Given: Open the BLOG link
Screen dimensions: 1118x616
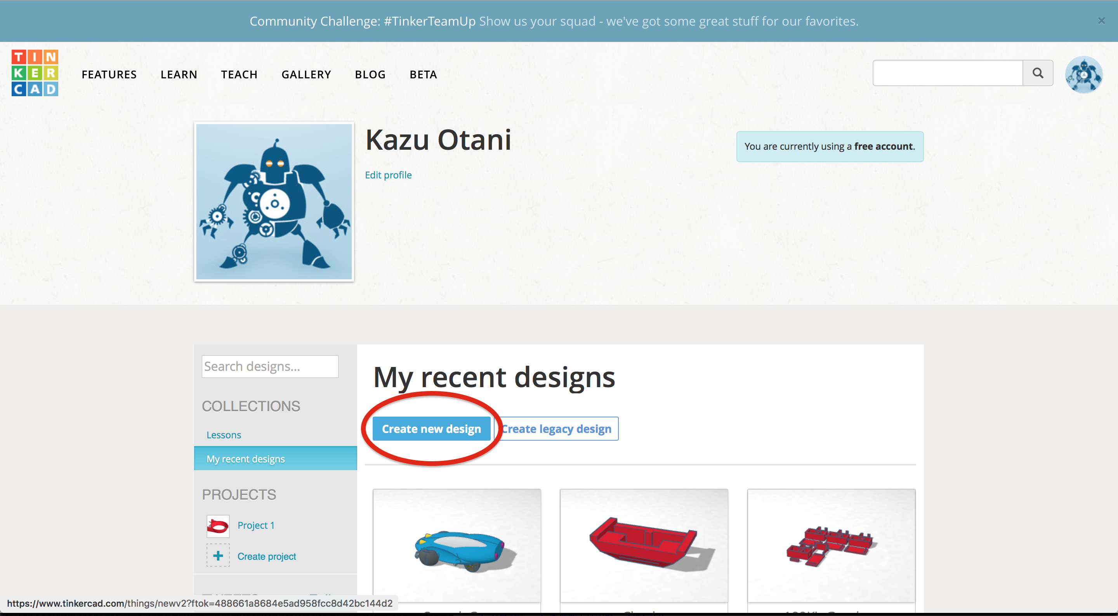Looking at the screenshot, I should (x=370, y=74).
